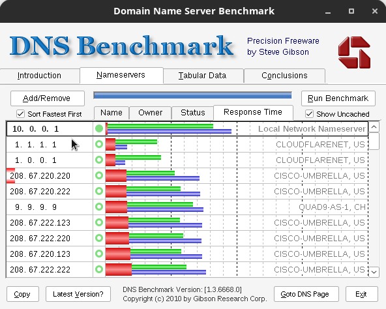The width and height of the screenshot is (386, 309).
Task: Click the DNS Benchmark Version text
Action: pyautogui.click(x=182, y=289)
